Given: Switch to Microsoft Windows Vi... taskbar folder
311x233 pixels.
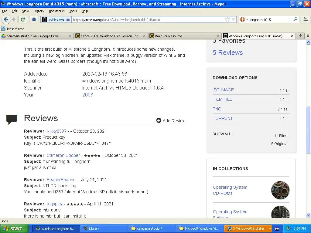Looking at the screenshot, I should tap(200, 228).
